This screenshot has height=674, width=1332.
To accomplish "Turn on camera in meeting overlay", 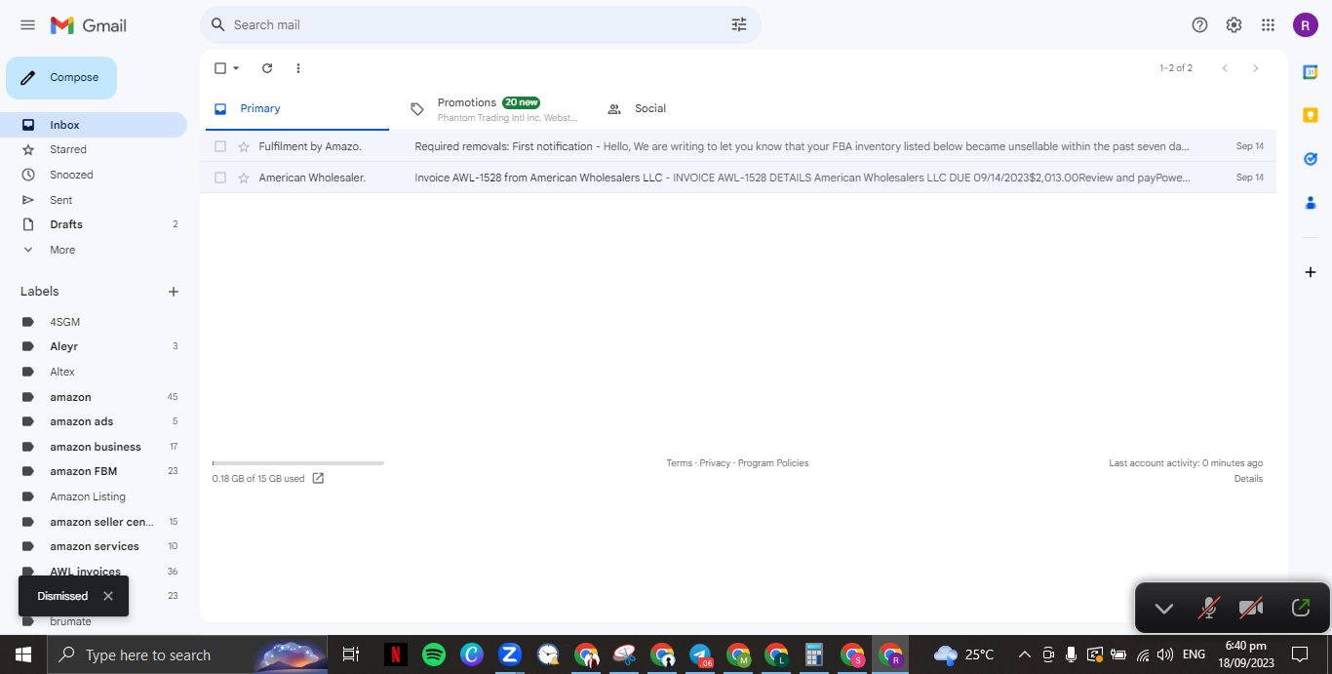I will point(1251,609).
